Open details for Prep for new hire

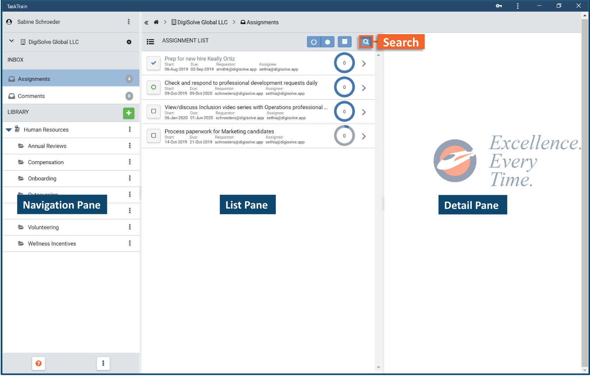(x=364, y=63)
